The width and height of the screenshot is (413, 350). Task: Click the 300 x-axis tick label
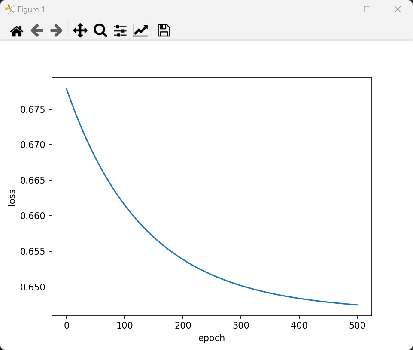[241, 326]
